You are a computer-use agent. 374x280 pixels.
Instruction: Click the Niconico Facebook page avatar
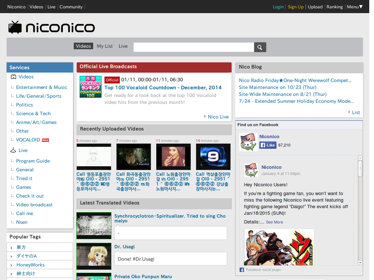point(248,142)
